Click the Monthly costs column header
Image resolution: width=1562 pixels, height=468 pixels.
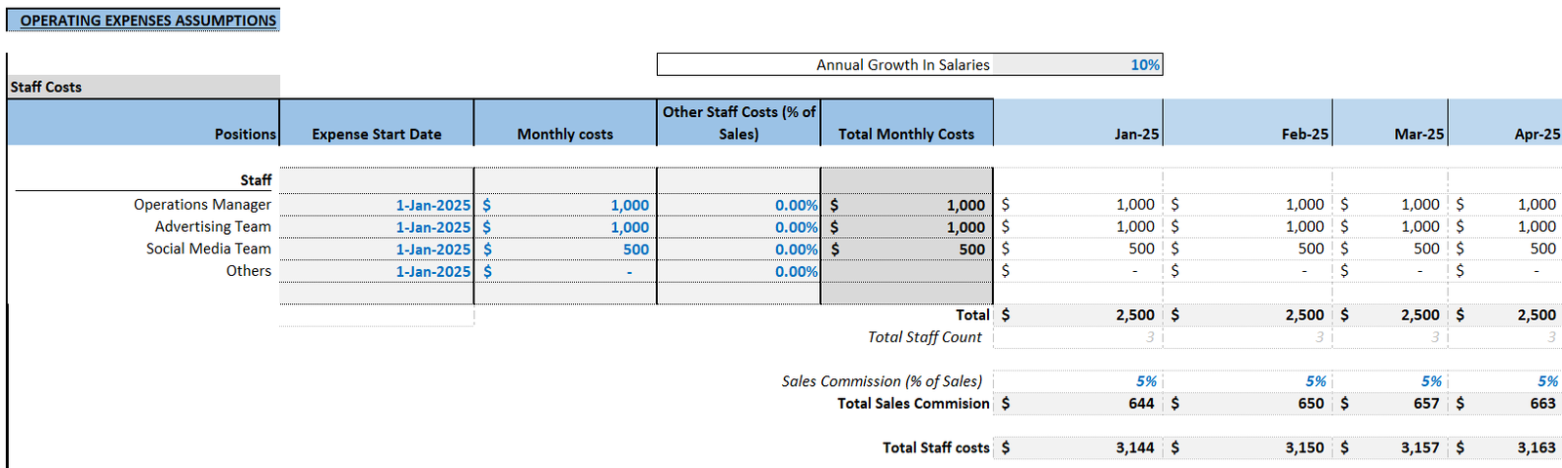click(564, 134)
